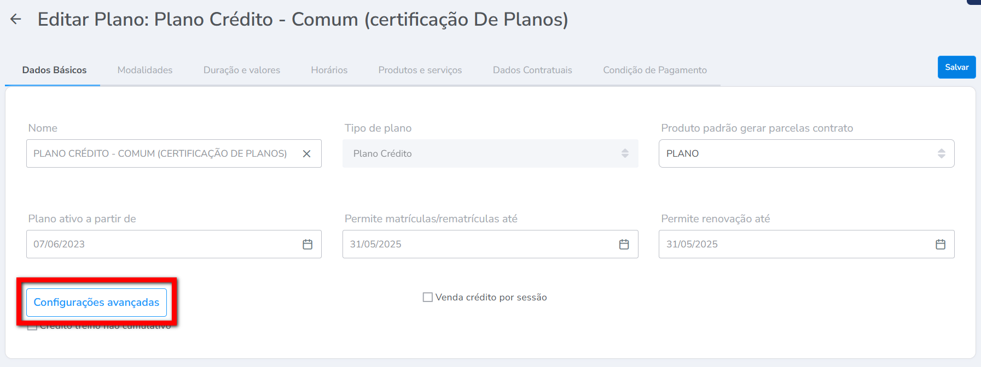Open Configurações avançadas
Image resolution: width=981 pixels, height=367 pixels.
[x=96, y=302]
